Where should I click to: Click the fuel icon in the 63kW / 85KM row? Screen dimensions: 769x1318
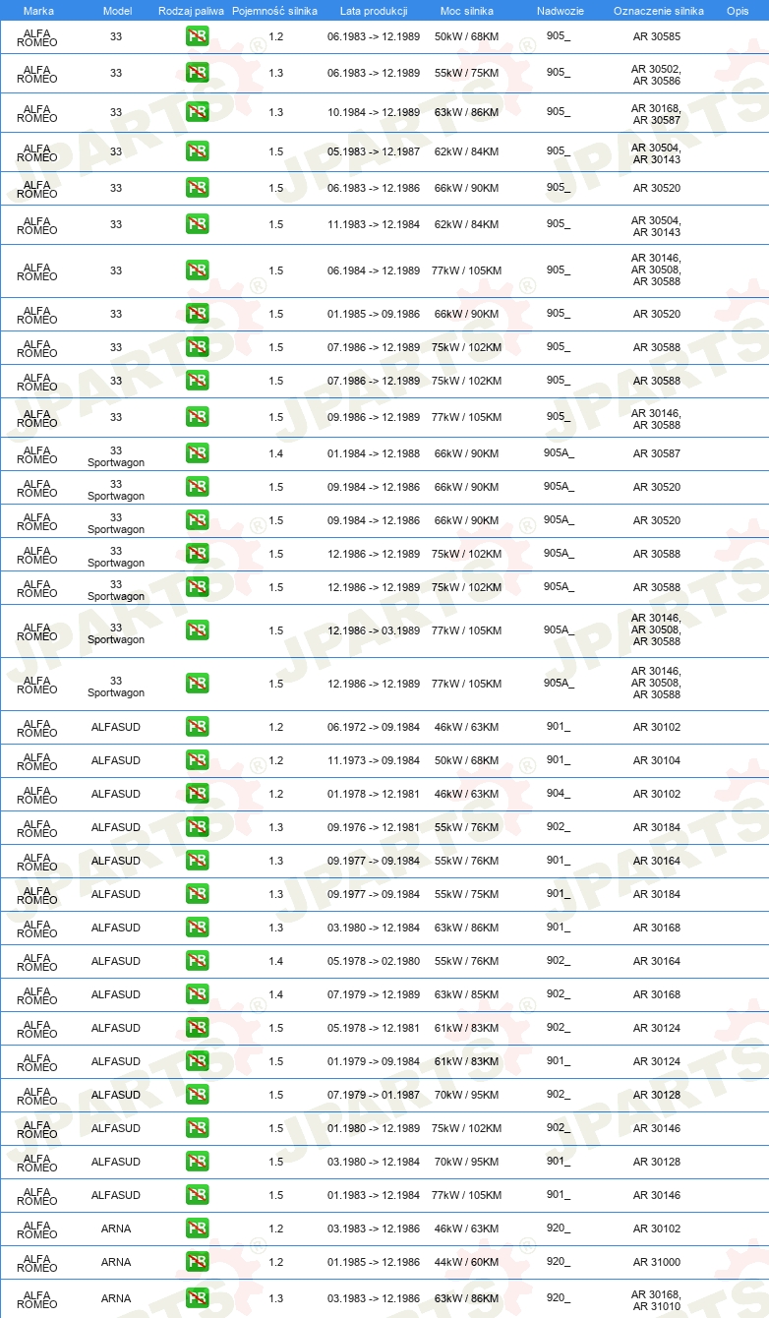tap(197, 994)
